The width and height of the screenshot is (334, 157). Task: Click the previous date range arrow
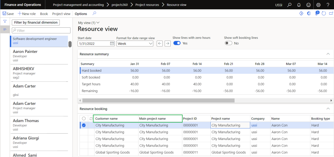click(x=160, y=43)
